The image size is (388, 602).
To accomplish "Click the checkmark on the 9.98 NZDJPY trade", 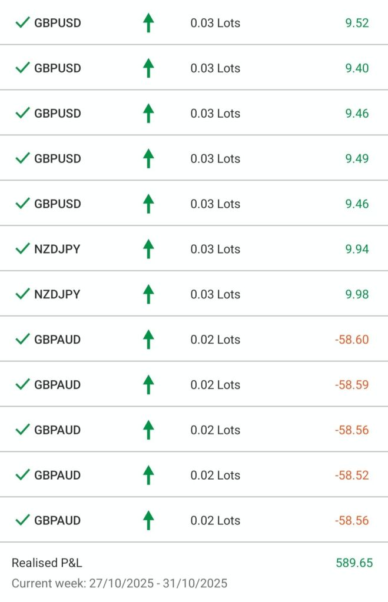I will pyautogui.click(x=22, y=294).
